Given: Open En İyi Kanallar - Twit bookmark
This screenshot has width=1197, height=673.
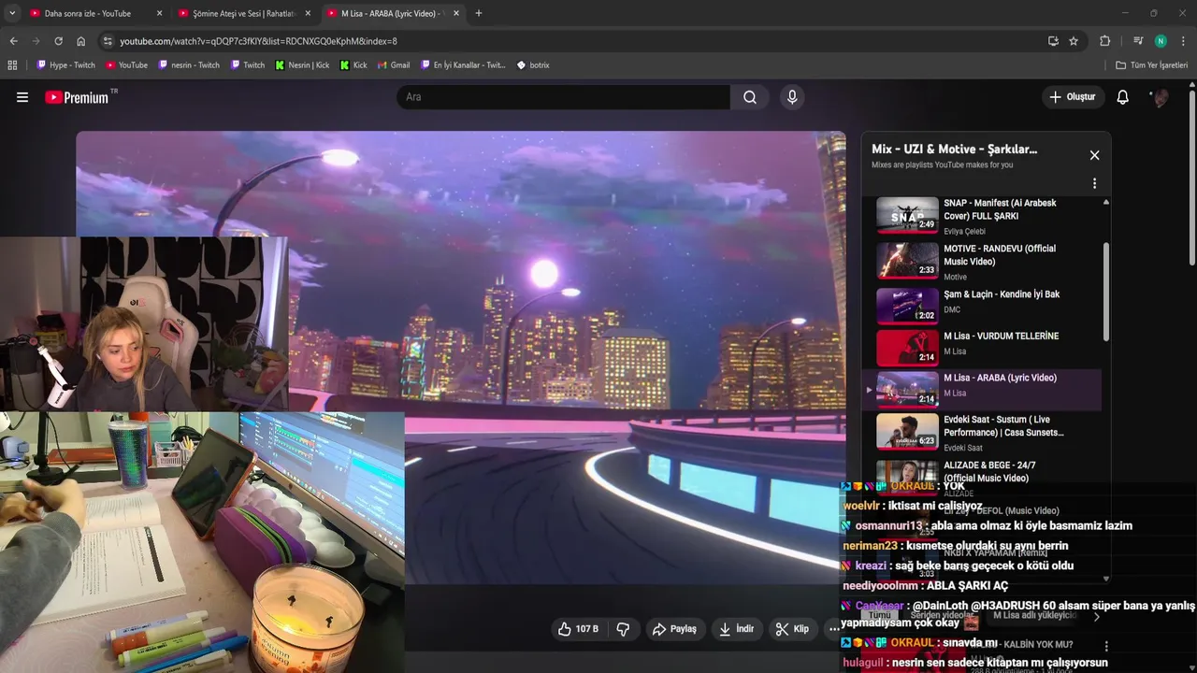Looking at the screenshot, I should [463, 65].
